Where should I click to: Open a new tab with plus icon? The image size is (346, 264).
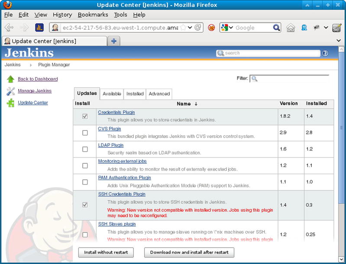[x=114, y=41]
